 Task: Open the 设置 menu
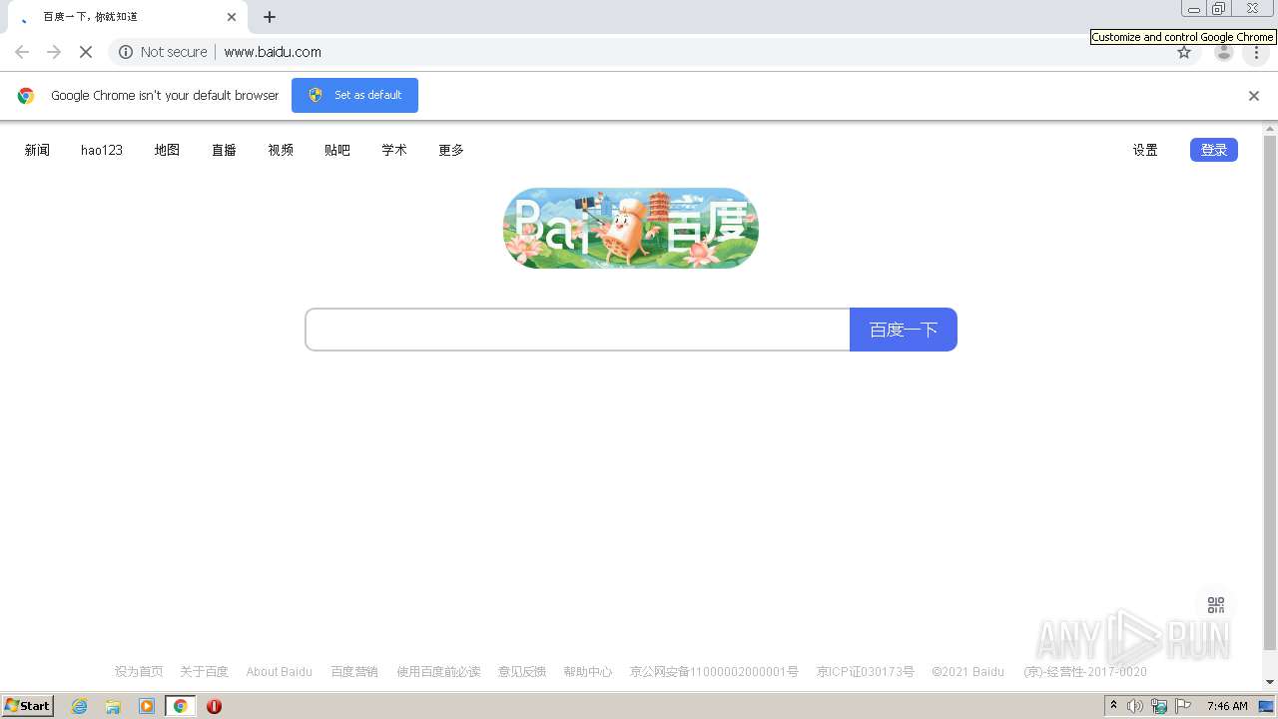(1145, 150)
